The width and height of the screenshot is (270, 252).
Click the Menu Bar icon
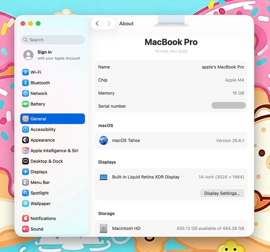pyautogui.click(x=26, y=182)
